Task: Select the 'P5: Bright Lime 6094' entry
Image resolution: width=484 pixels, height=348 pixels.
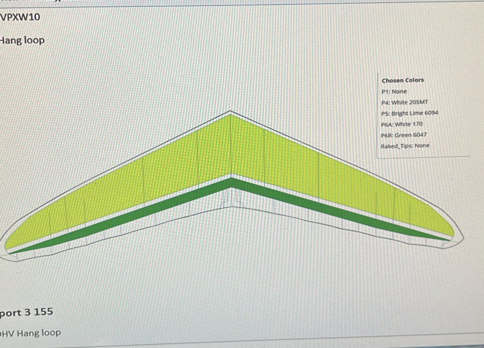Action: click(x=410, y=113)
